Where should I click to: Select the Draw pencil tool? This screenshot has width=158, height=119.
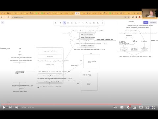pos(86,23)
